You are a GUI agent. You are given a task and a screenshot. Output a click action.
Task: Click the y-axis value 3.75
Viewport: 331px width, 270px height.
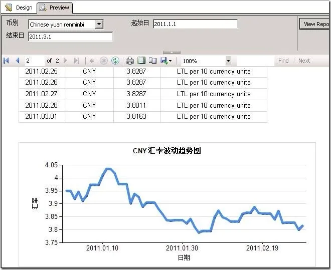pos(51,242)
